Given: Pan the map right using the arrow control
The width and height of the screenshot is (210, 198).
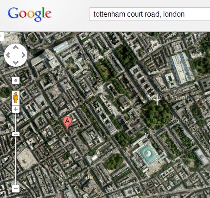Looking at the screenshot, I should 24,55.
